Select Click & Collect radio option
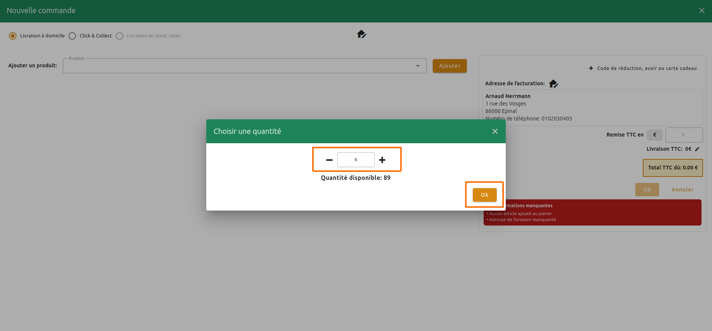The image size is (712, 331). (72, 36)
